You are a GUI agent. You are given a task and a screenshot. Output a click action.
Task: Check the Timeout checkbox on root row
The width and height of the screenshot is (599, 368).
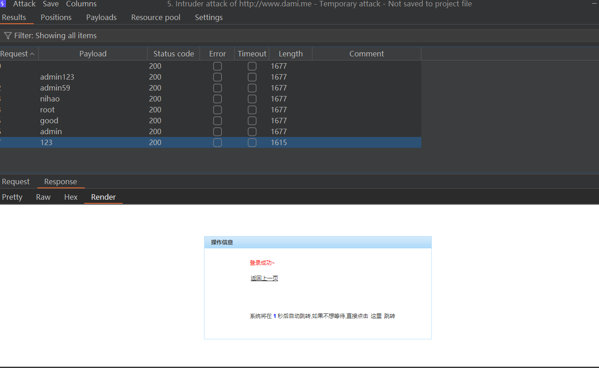click(x=252, y=110)
